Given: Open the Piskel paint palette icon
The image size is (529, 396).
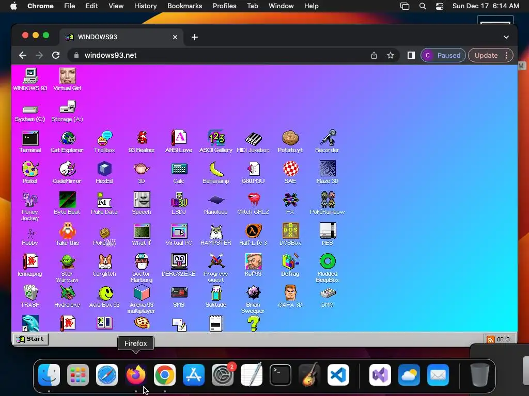Looking at the screenshot, I should (30, 172).
